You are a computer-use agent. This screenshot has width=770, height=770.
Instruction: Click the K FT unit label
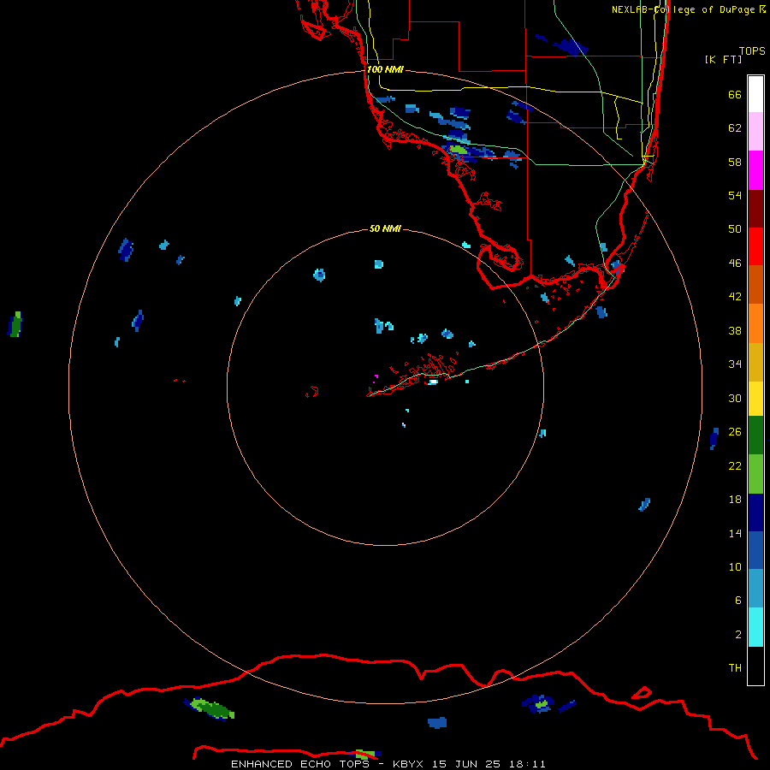pyautogui.click(x=723, y=59)
